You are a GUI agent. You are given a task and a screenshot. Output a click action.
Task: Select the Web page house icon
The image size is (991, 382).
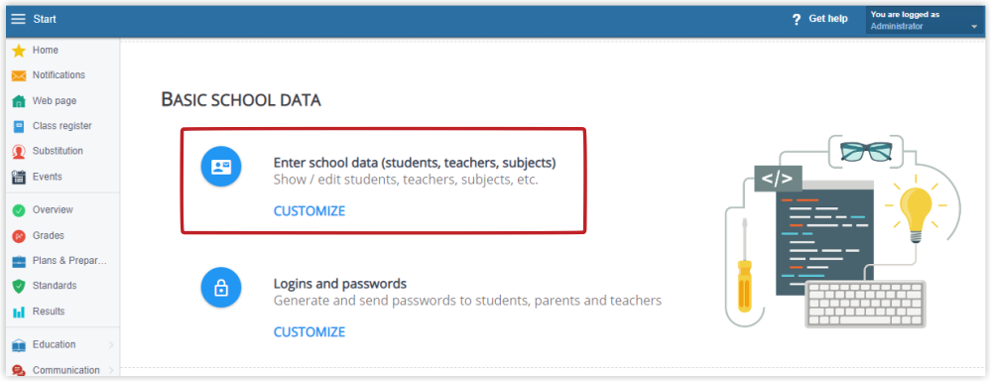tap(19, 101)
